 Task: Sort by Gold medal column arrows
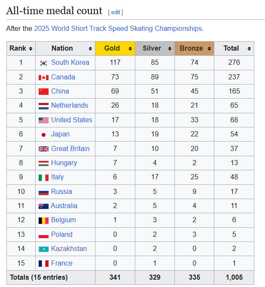tap(130, 49)
